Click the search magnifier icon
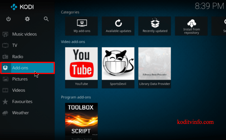226x140 pixels. 46,19
